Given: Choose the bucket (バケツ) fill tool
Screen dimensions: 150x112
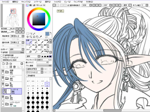Looking at the screenshot, I should [x=29, y=51].
